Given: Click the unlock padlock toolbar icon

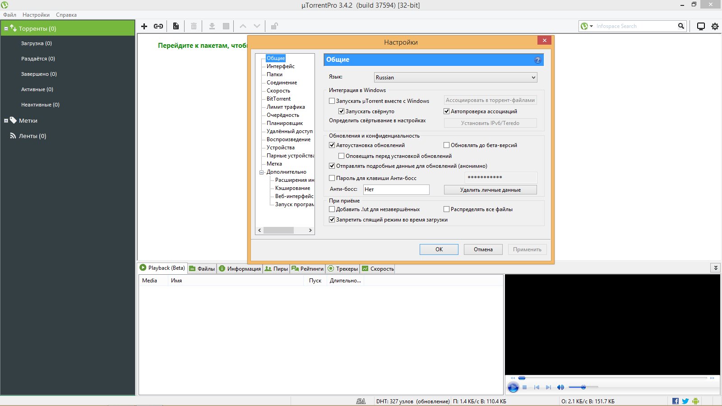Looking at the screenshot, I should pos(274,26).
